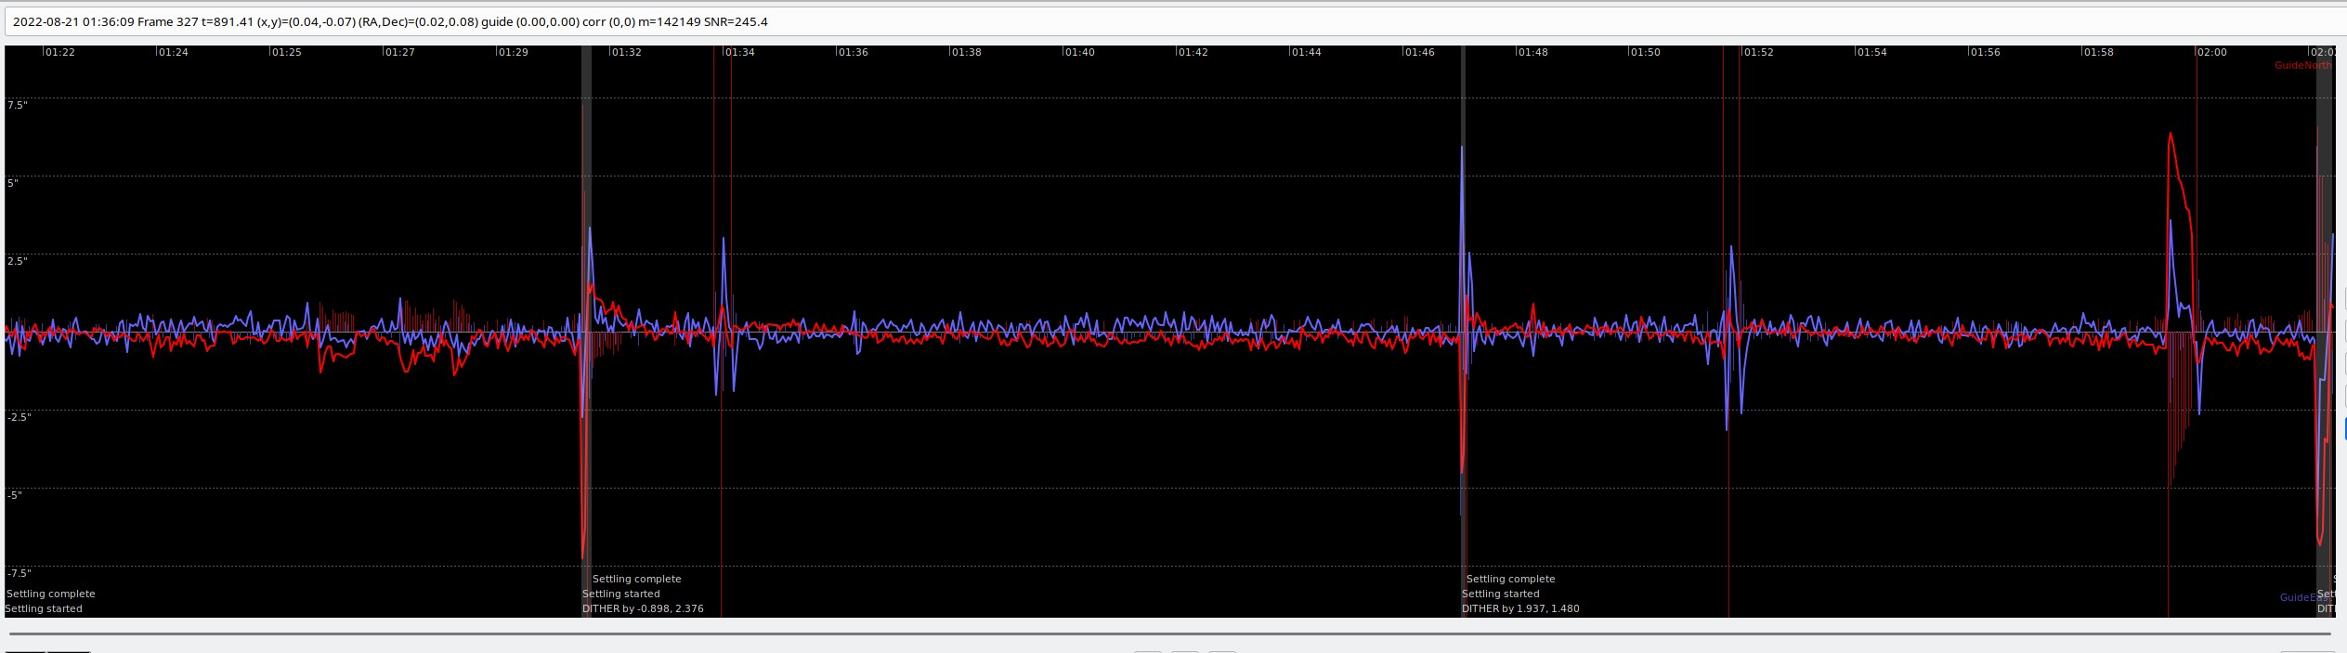Click the 02:00 time axis label
The height and width of the screenshot is (653, 2347).
coord(2212,52)
